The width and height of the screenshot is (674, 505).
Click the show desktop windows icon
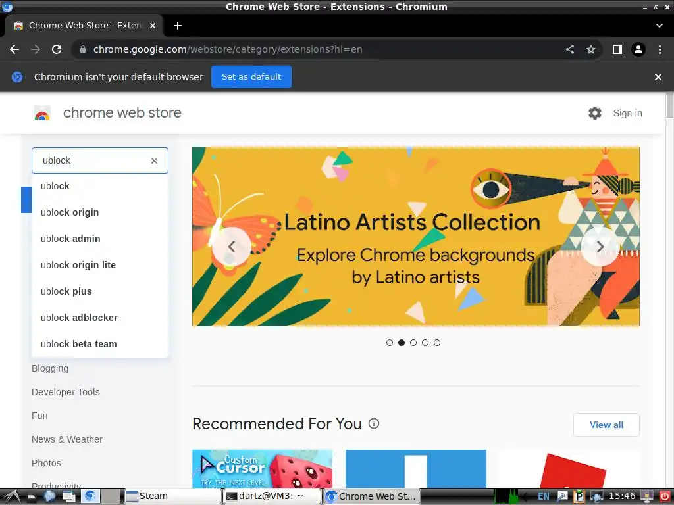tap(69, 496)
